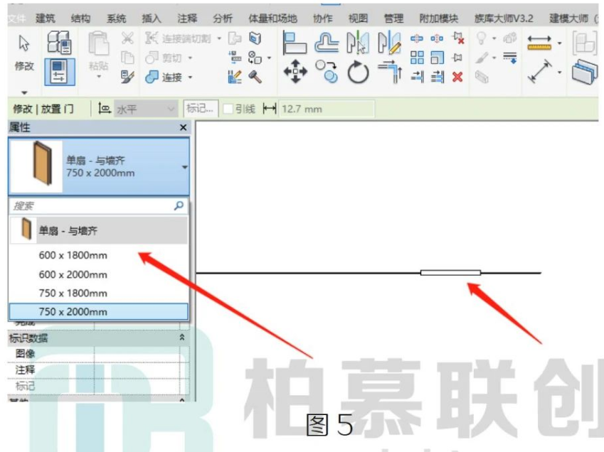604x452 pixels.
Task: Open the Measure tool dropdown arrow
Action: tap(559, 43)
